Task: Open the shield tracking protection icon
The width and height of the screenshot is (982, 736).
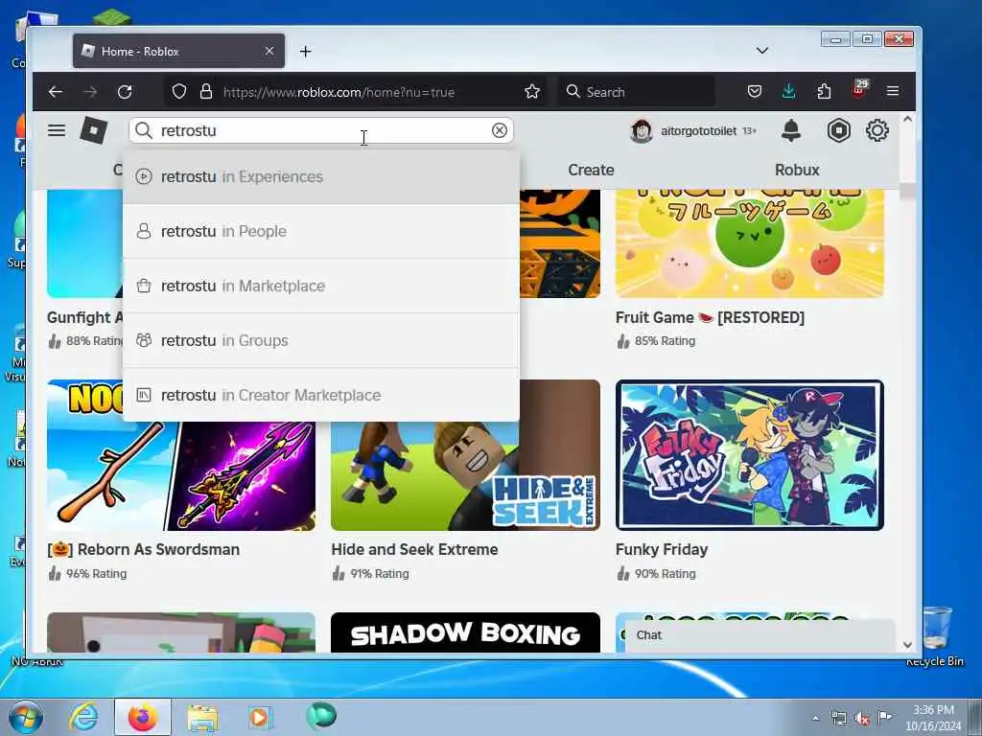Action: (x=179, y=92)
